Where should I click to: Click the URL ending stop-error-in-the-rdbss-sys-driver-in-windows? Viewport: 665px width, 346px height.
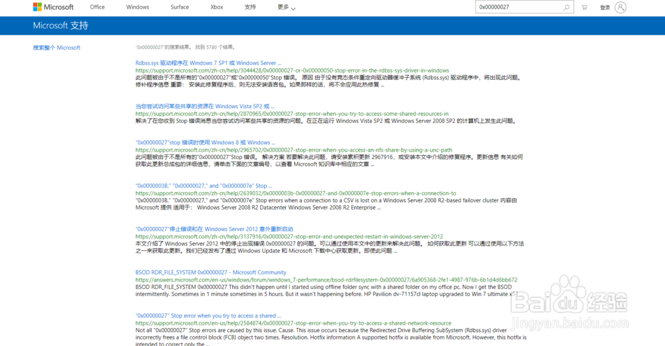point(292,71)
